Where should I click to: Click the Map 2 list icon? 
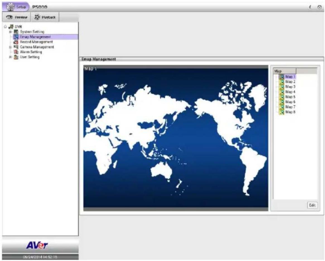tap(282, 82)
